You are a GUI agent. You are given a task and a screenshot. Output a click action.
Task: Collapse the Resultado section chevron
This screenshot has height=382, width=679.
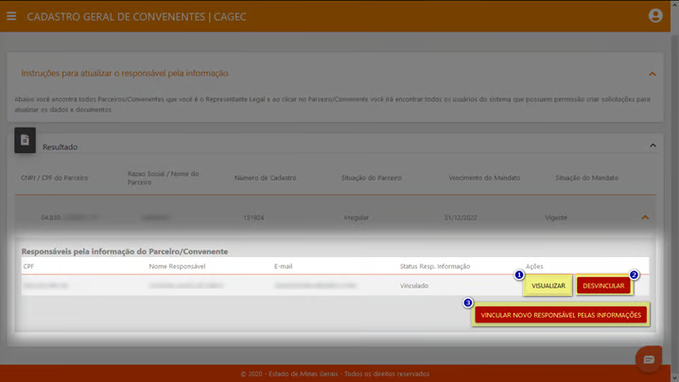pyautogui.click(x=653, y=146)
